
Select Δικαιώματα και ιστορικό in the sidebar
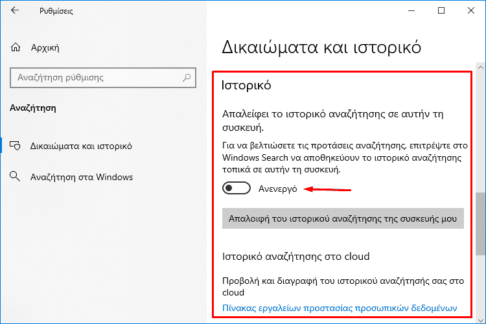pyautogui.click(x=81, y=146)
